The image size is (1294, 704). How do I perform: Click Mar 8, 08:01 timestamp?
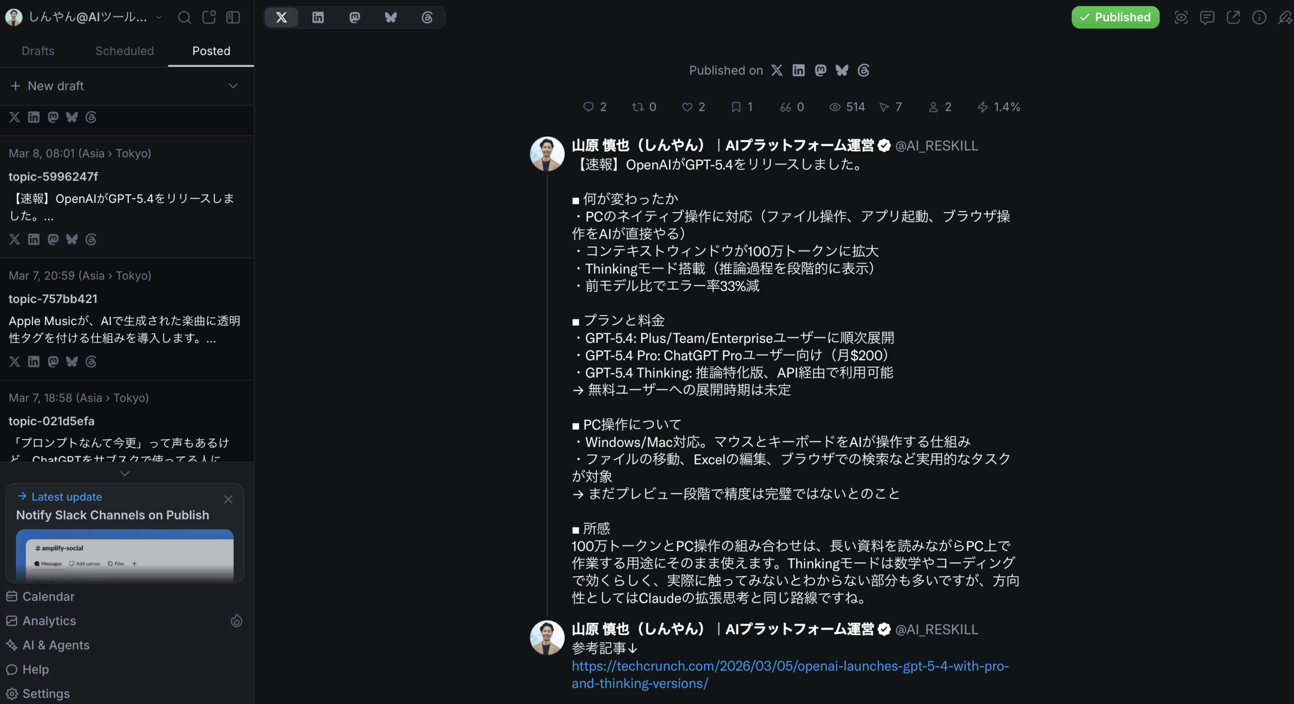click(80, 153)
